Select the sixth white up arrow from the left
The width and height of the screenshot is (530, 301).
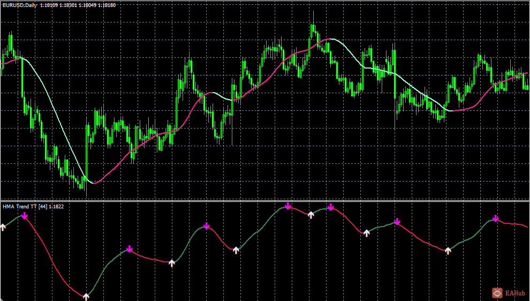point(367,233)
